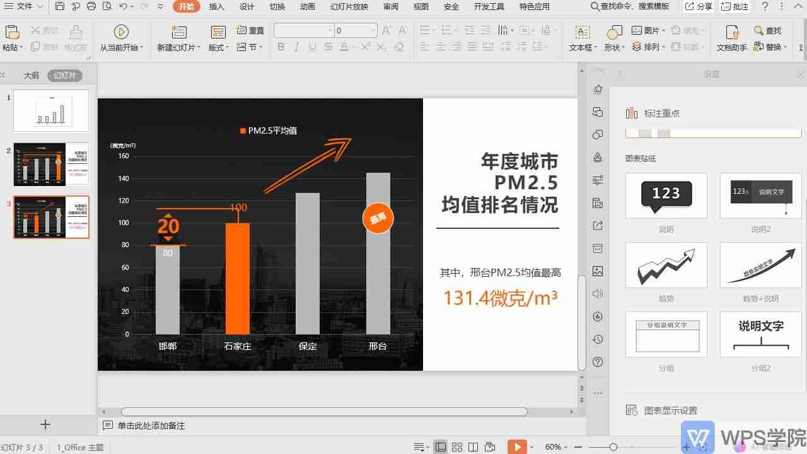Click the Comment (批注) button
Screen dimensions: 807x454
click(735, 6)
